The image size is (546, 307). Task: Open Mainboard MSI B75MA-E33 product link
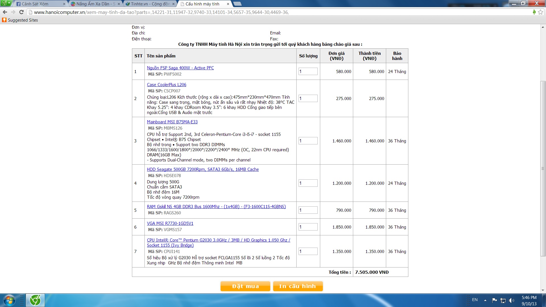[172, 122]
